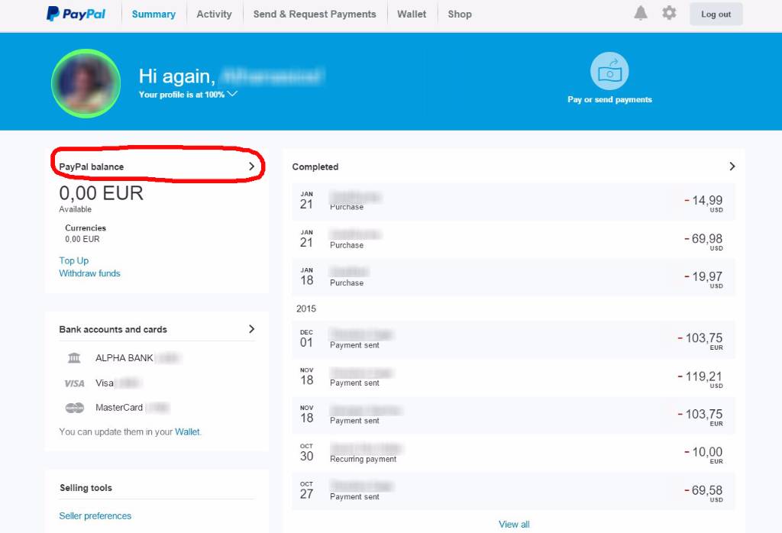782x533 pixels.
Task: Expand the Completed transactions arrow
Action: (732, 166)
